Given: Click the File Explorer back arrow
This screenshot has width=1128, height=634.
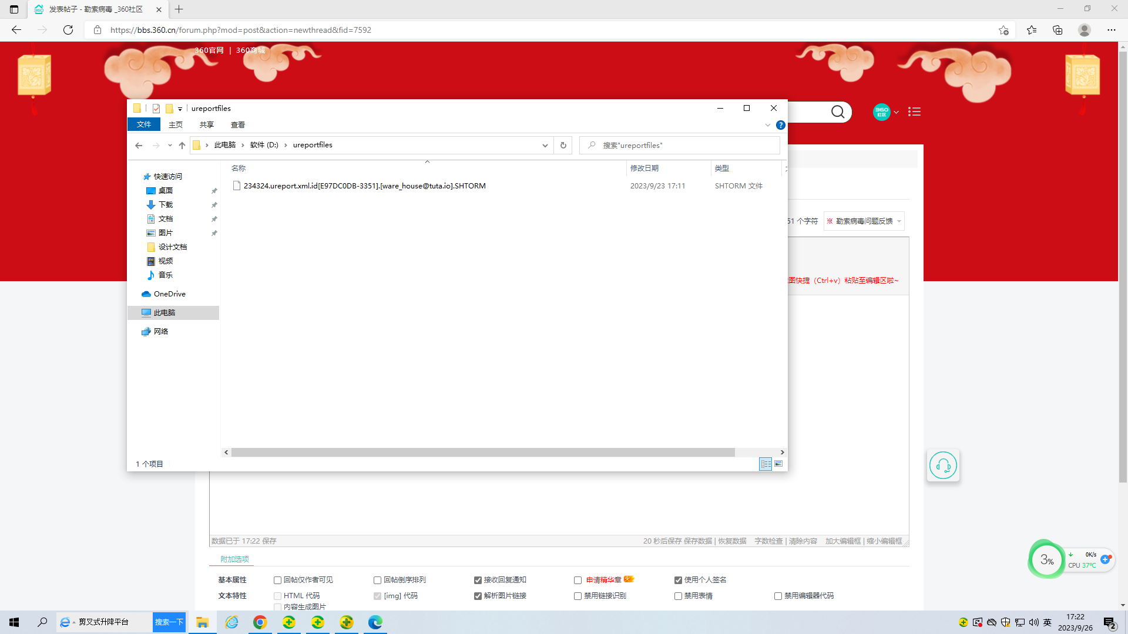Looking at the screenshot, I should pyautogui.click(x=139, y=145).
